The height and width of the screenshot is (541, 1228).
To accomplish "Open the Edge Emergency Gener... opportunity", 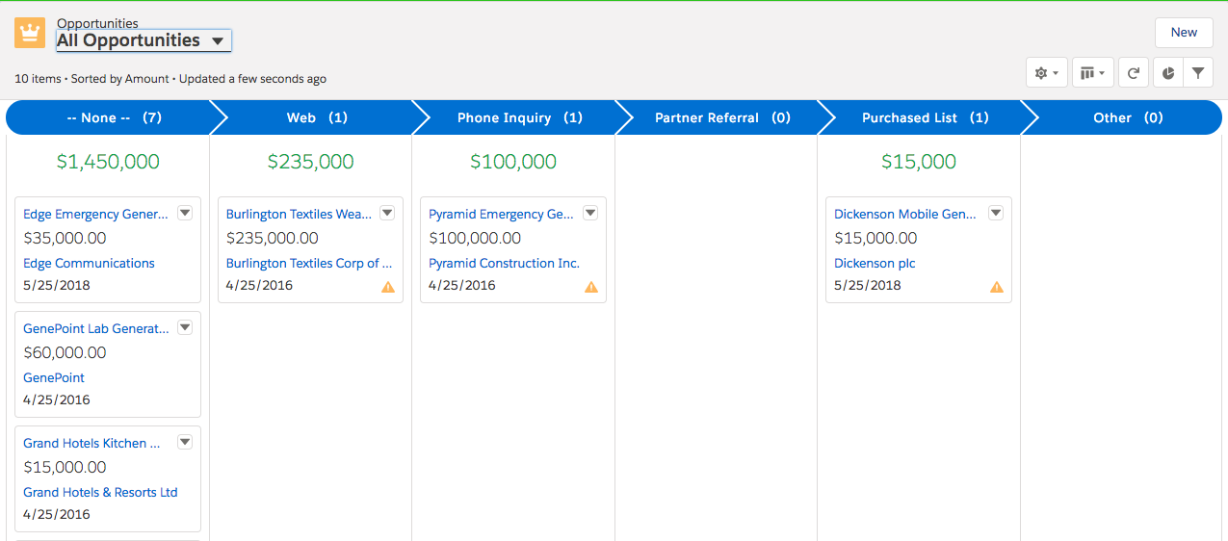I will click(x=95, y=214).
